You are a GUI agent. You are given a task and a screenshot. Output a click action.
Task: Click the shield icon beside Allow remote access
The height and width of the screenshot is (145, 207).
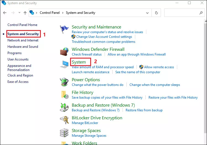tap(141, 67)
